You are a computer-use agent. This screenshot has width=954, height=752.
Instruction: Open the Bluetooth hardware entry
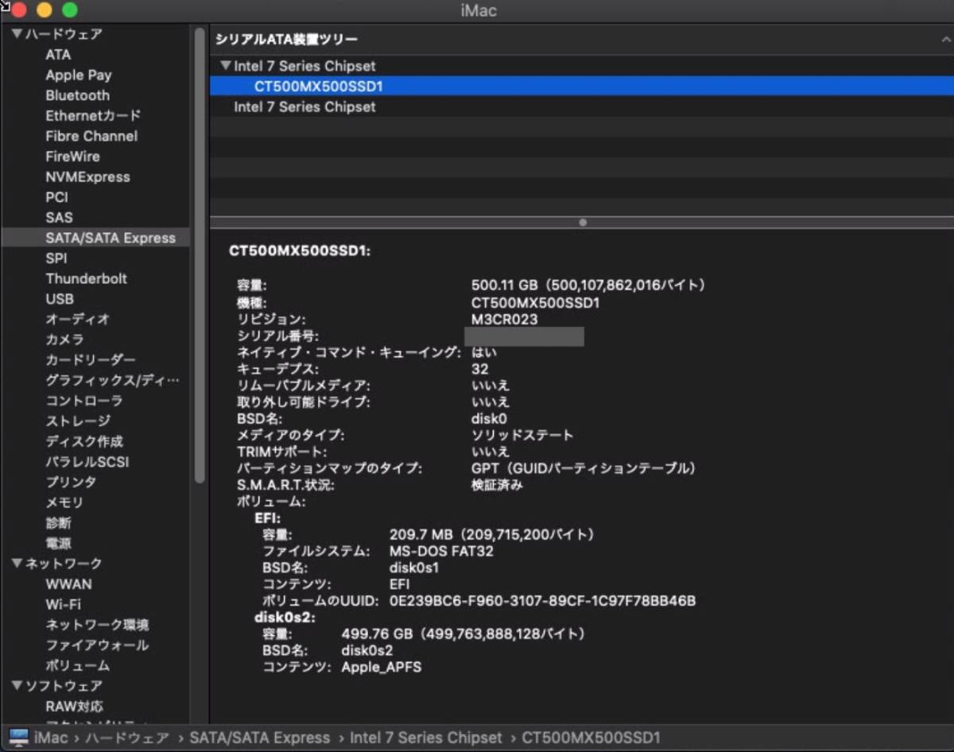tap(78, 95)
